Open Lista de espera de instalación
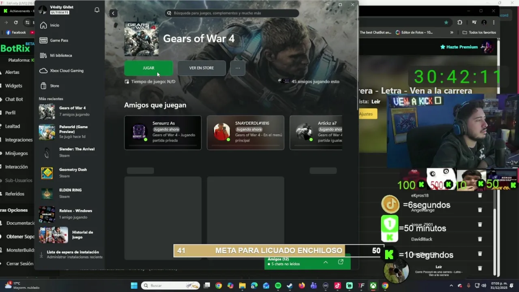This screenshot has width=519, height=292. pos(71,254)
